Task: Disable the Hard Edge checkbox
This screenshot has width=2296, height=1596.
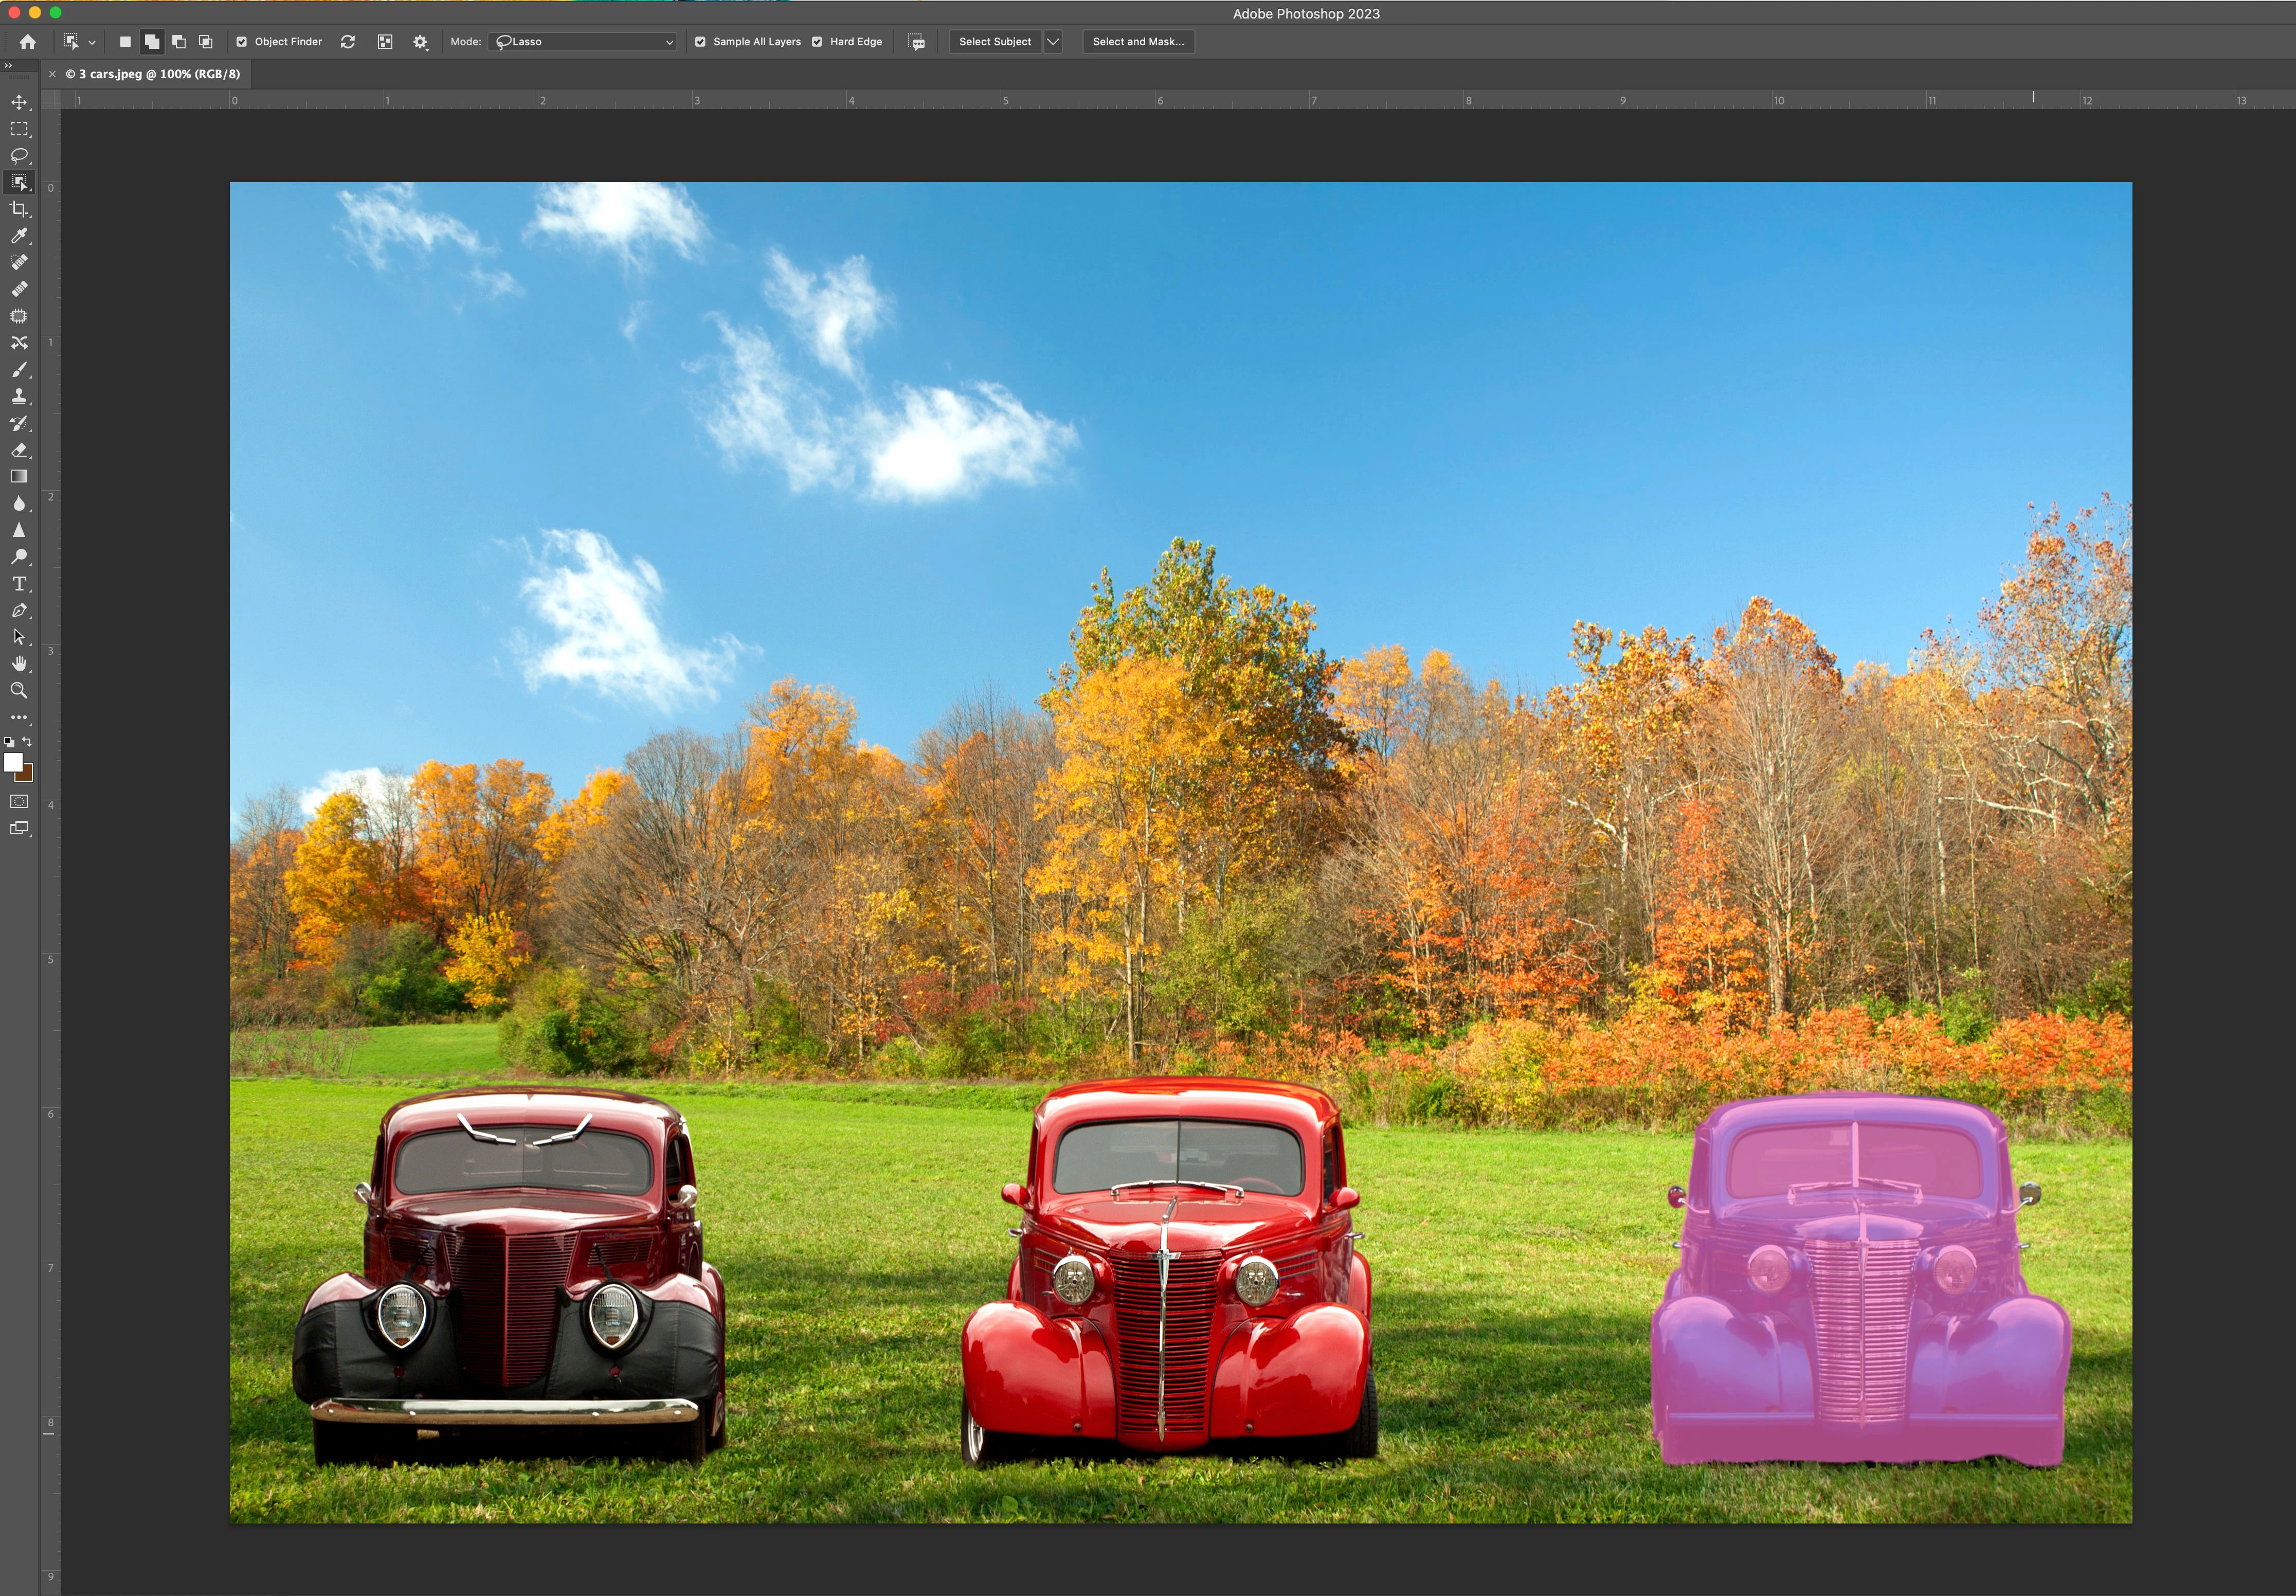Action: tap(818, 42)
